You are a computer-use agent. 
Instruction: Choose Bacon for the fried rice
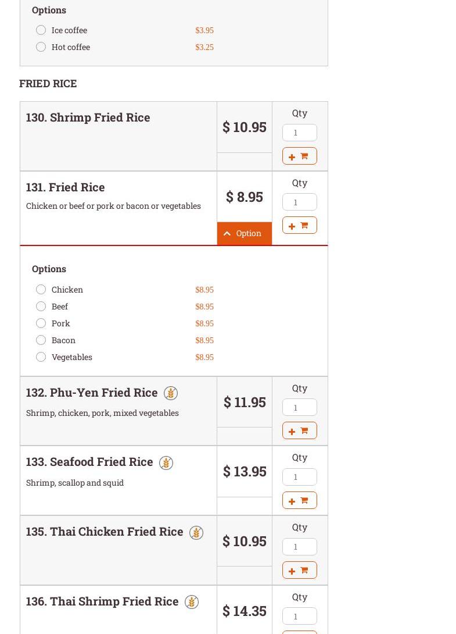41,340
